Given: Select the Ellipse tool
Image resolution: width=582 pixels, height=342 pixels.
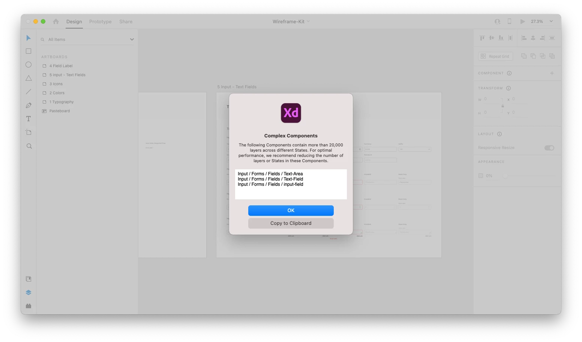Looking at the screenshot, I should pos(28,65).
